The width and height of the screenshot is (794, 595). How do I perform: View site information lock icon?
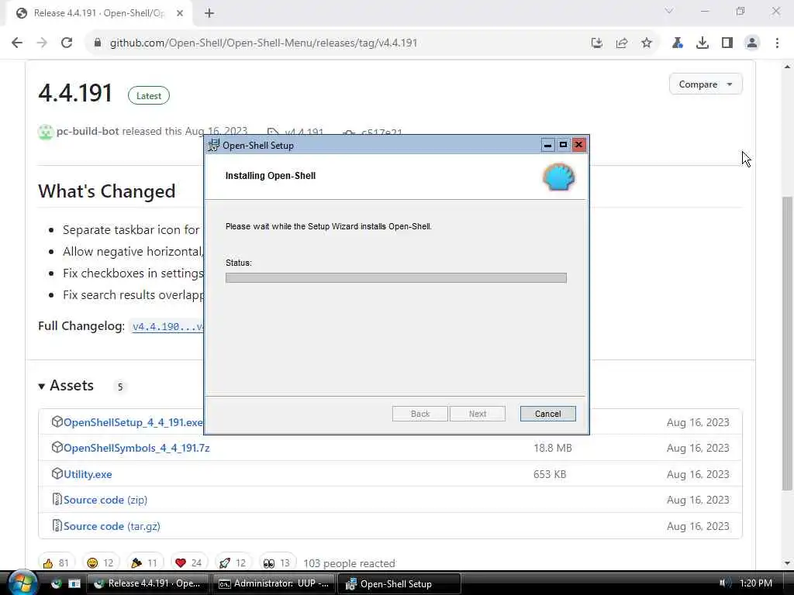pyautogui.click(x=97, y=43)
